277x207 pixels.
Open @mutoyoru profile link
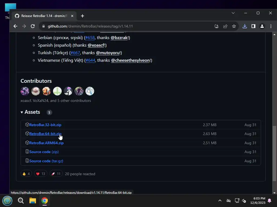coord(108,53)
